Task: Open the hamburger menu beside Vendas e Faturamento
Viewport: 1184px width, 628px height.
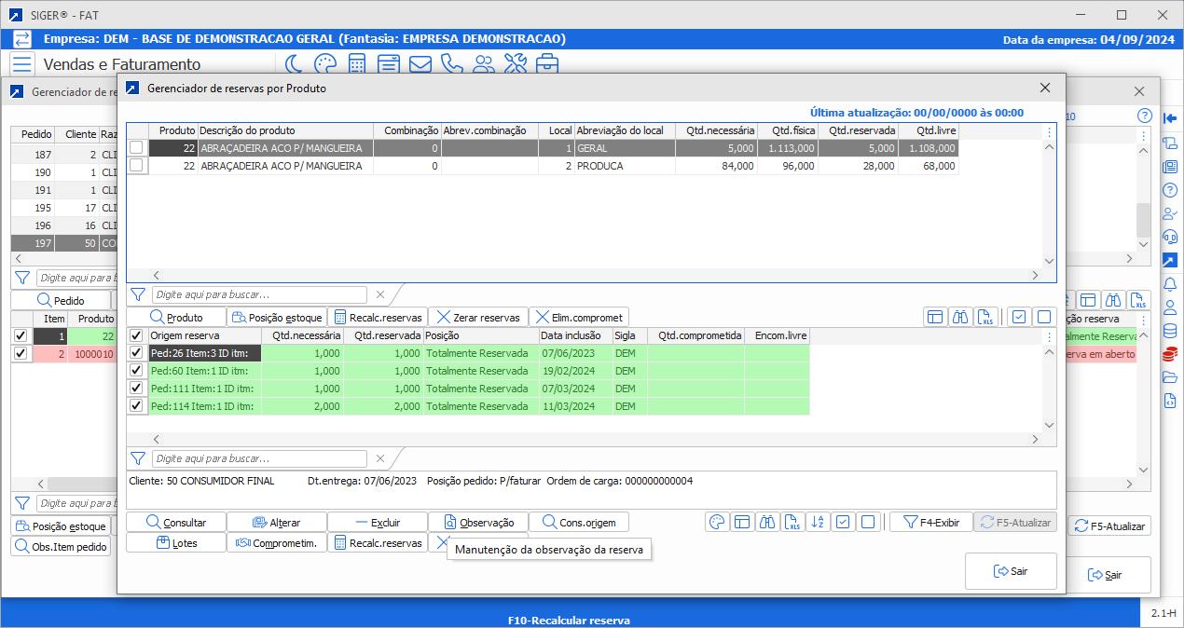Action: [x=23, y=64]
